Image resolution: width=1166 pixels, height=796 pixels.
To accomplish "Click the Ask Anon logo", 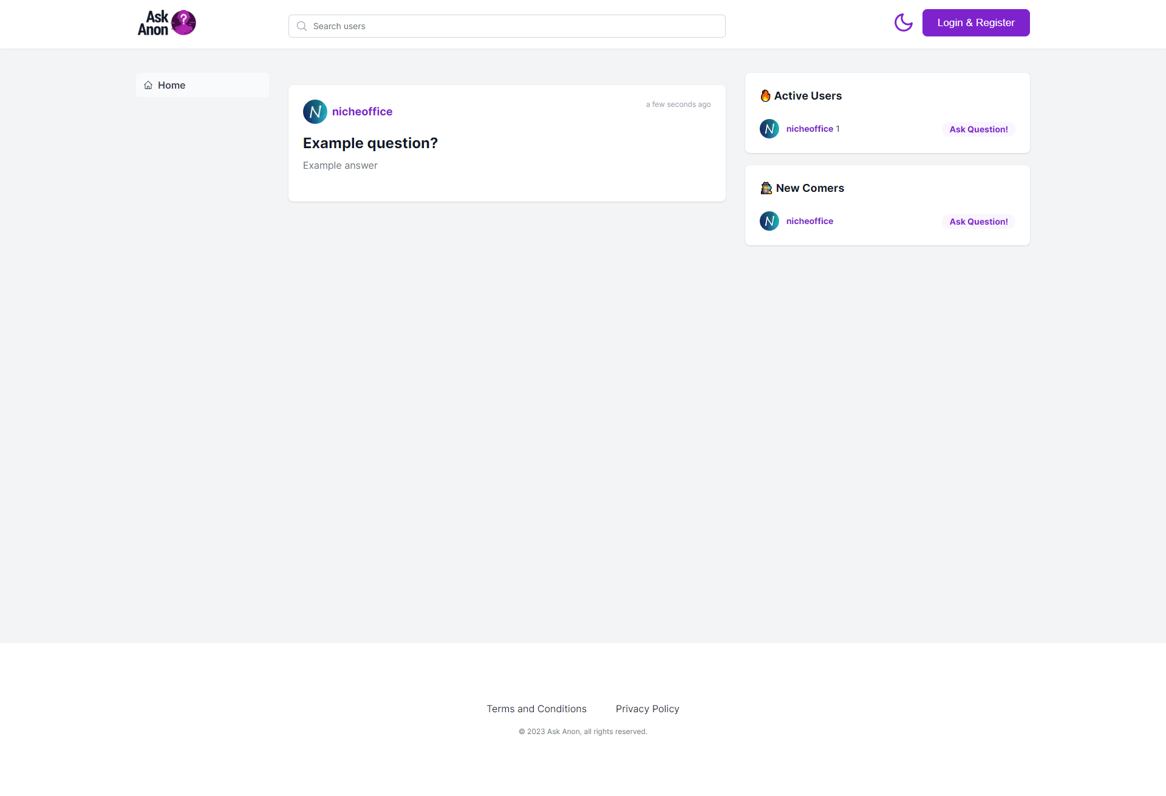I will point(166,23).
